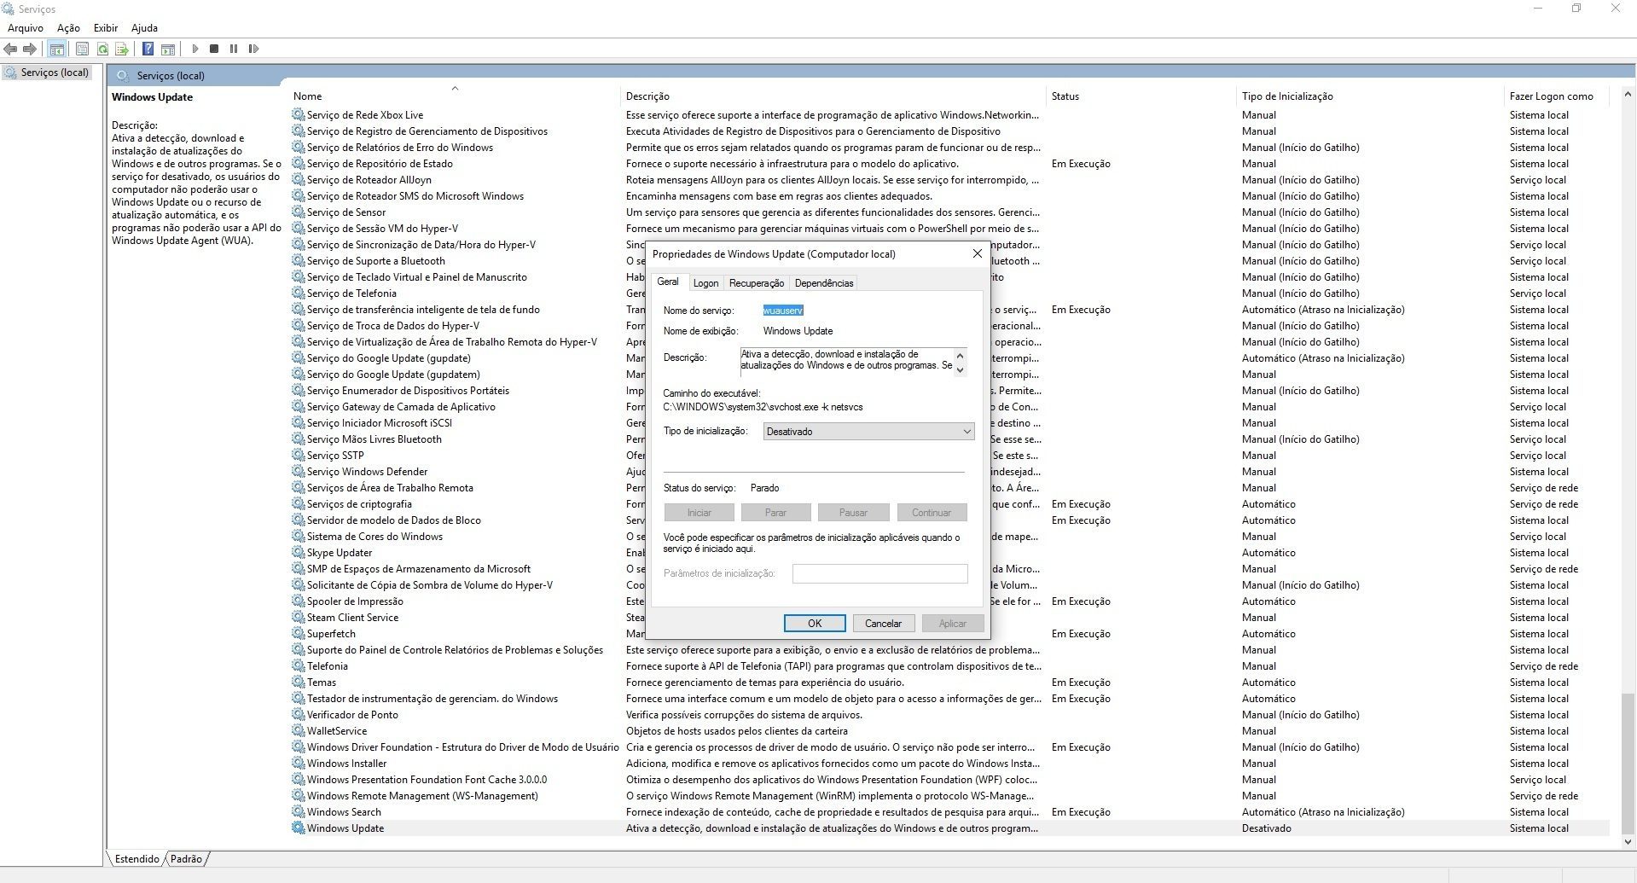
Task: Toggle Show/Hide Console Tree icon
Action: pos(57,49)
